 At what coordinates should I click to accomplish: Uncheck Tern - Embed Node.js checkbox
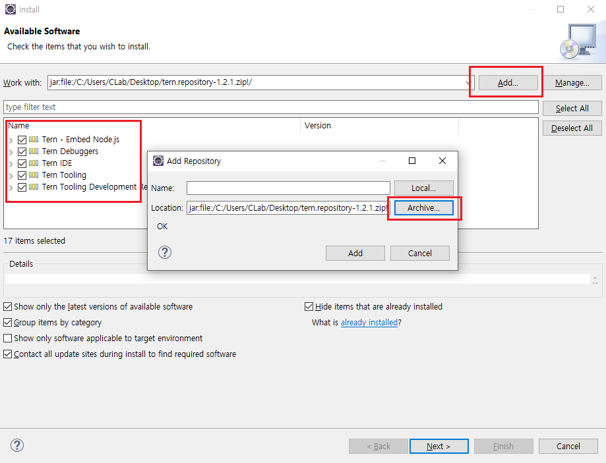coord(22,140)
